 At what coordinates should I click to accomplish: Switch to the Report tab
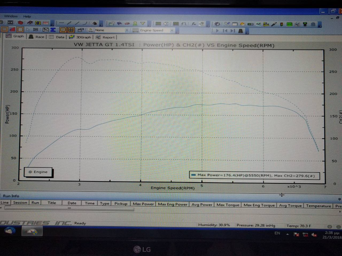click(105, 37)
